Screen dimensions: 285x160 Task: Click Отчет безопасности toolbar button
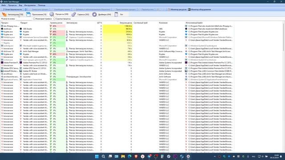(x=12, y=9)
